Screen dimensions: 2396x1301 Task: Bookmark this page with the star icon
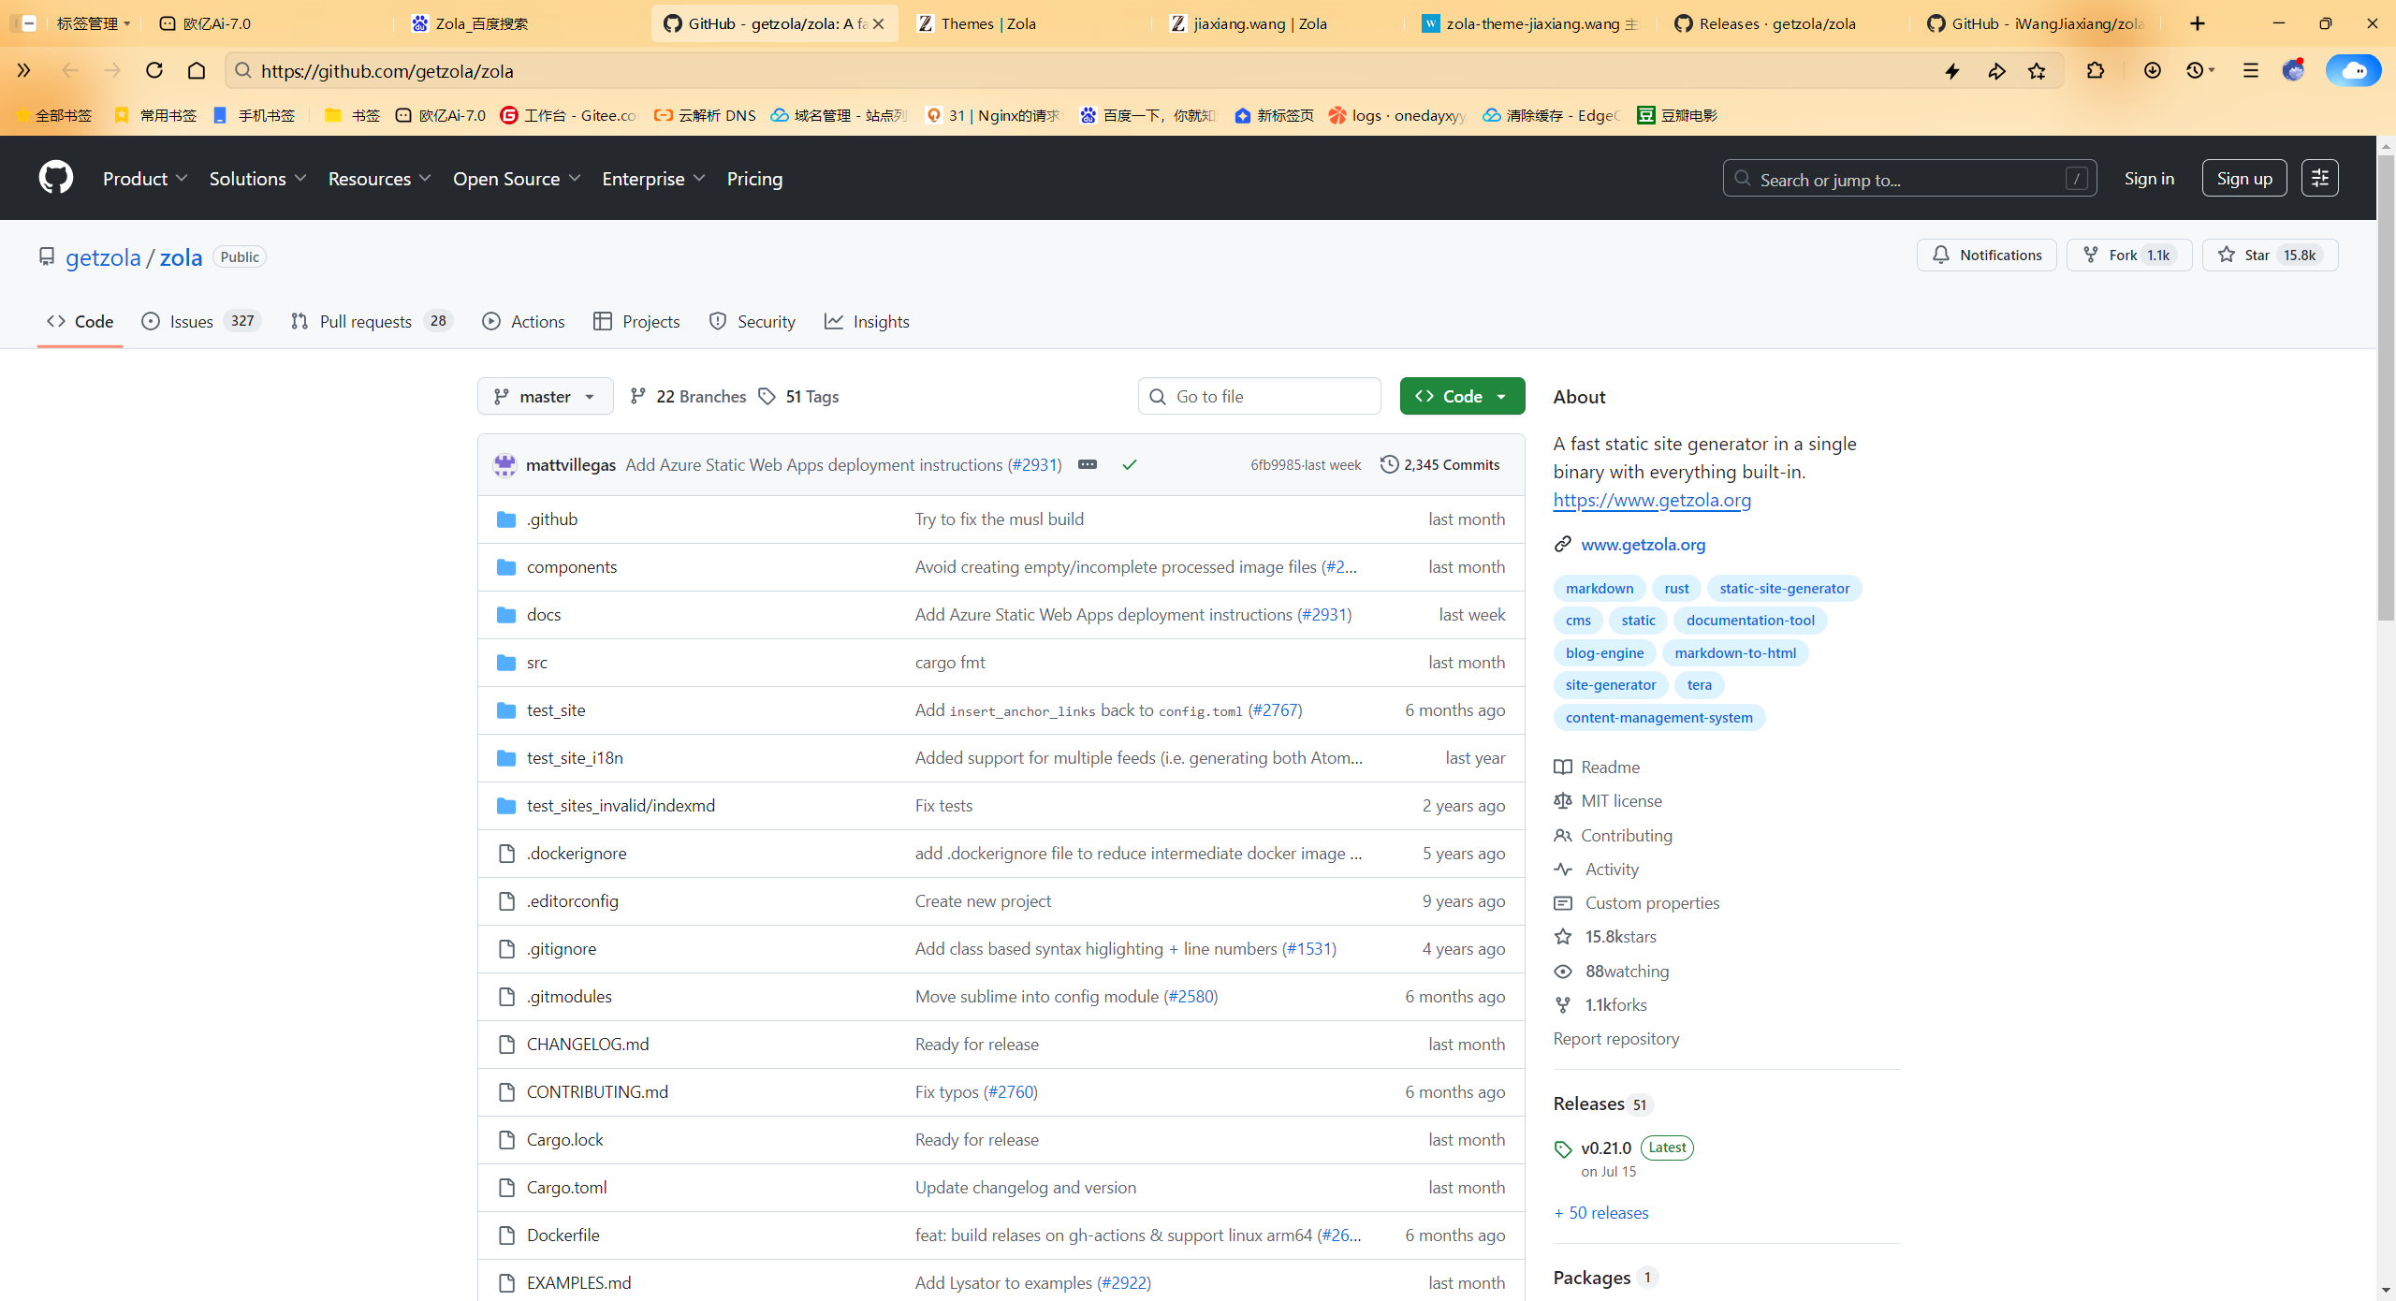click(x=2037, y=71)
